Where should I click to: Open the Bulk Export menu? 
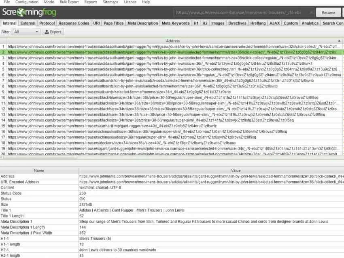click(69, 2)
